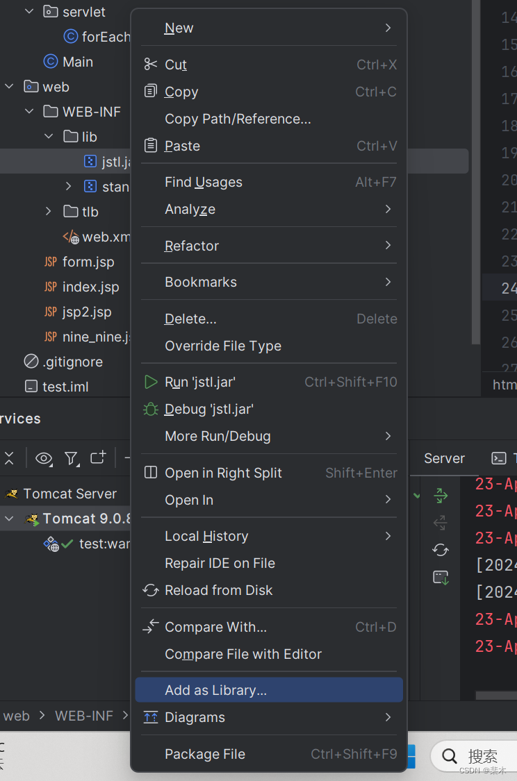Click web in the breadcrumb bar
The image size is (517, 781).
point(16,716)
